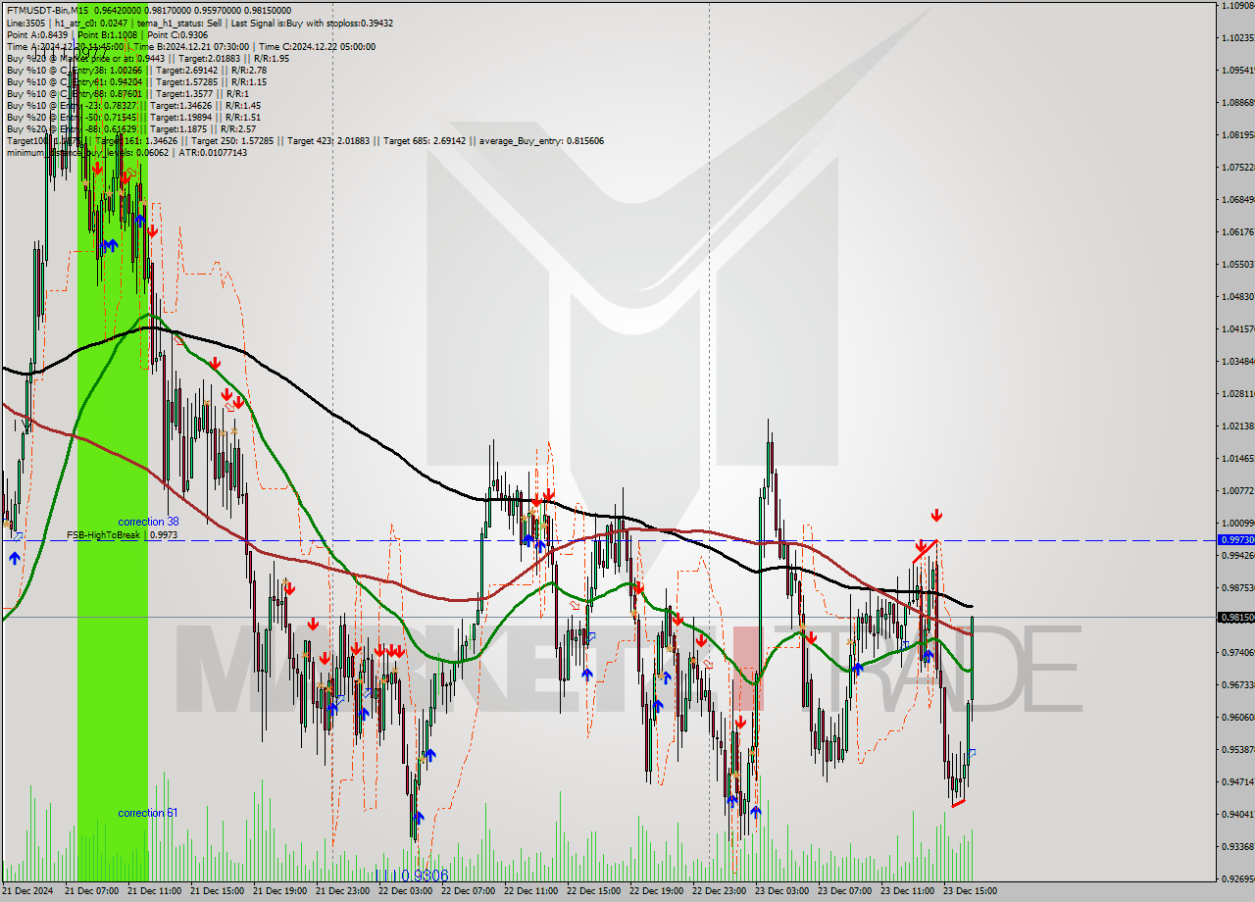Image resolution: width=1255 pixels, height=902 pixels.
Task: Click the blue 0.99730 price tag
Action: (1235, 539)
